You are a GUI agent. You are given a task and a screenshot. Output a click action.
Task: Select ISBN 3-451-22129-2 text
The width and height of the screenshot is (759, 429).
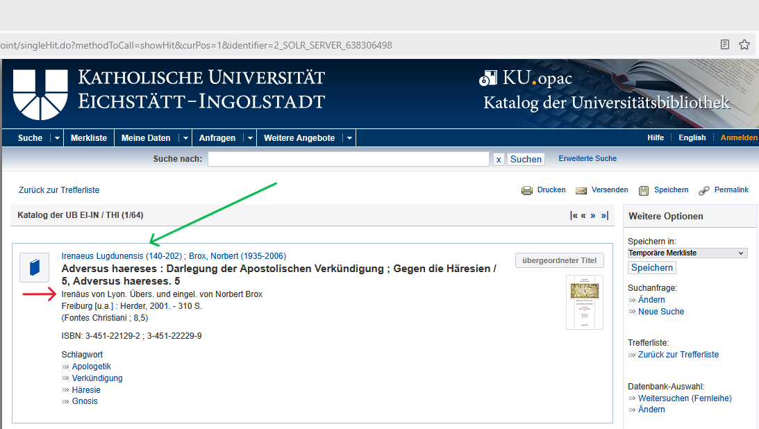[x=112, y=336]
